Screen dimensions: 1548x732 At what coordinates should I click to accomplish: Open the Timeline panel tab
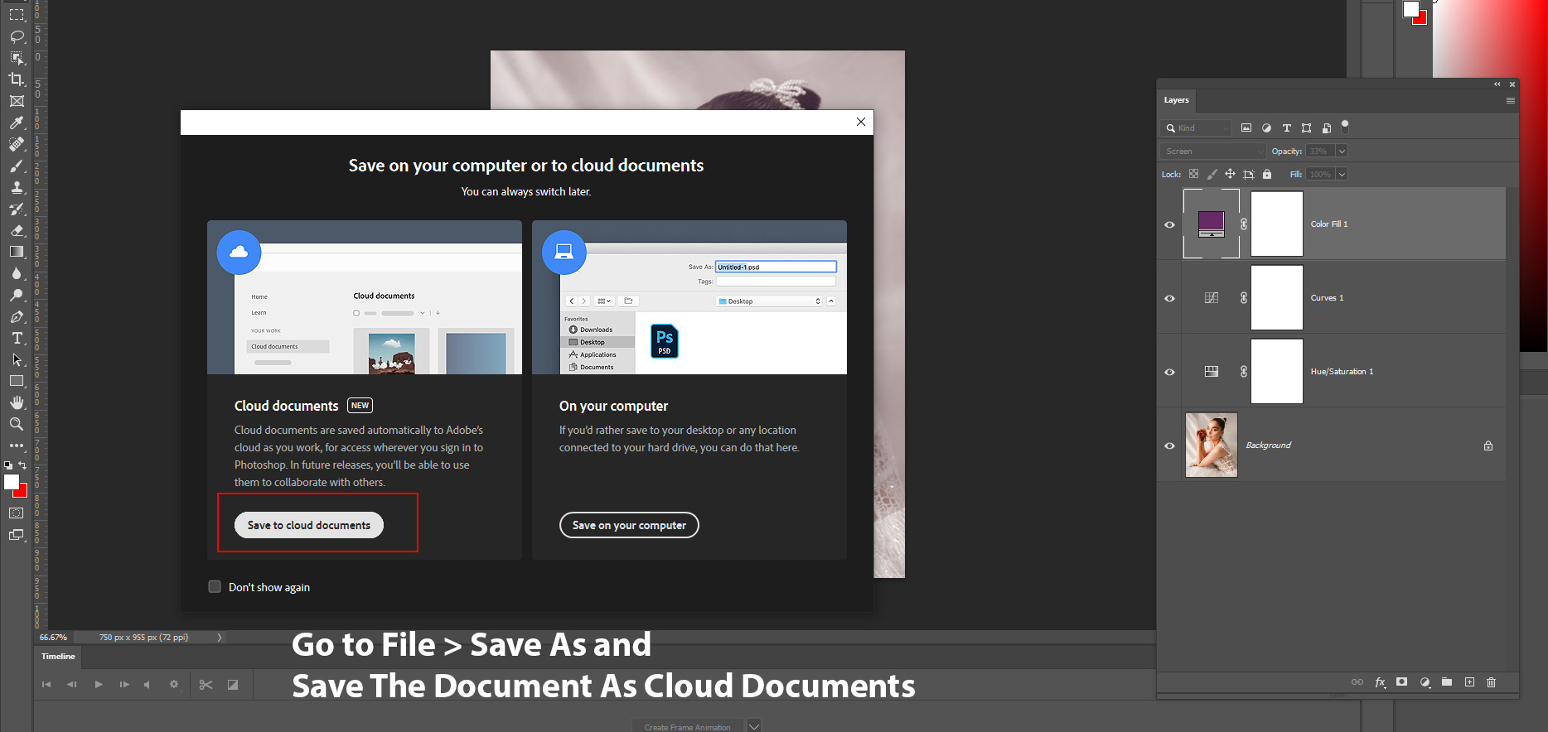58,657
